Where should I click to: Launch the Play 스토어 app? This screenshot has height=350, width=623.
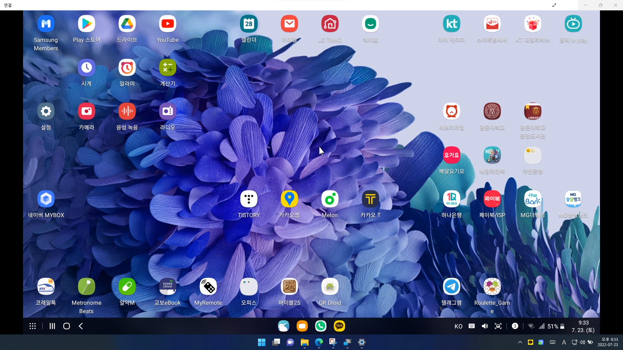point(86,24)
